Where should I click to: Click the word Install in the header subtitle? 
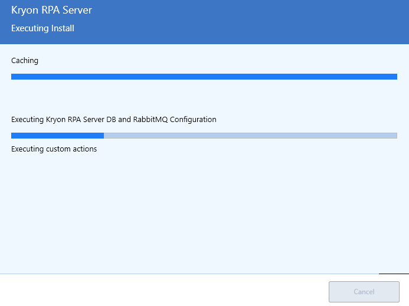point(63,28)
